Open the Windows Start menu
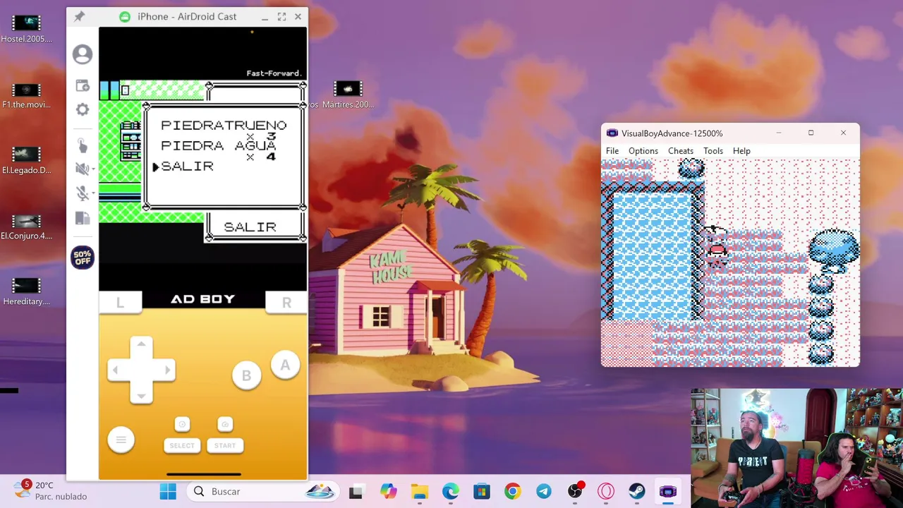 [168, 492]
